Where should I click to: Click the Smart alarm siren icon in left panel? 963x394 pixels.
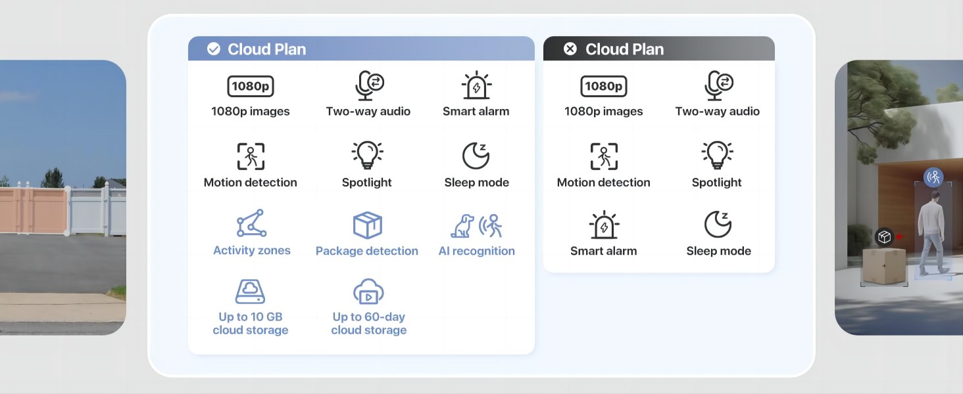tap(476, 85)
